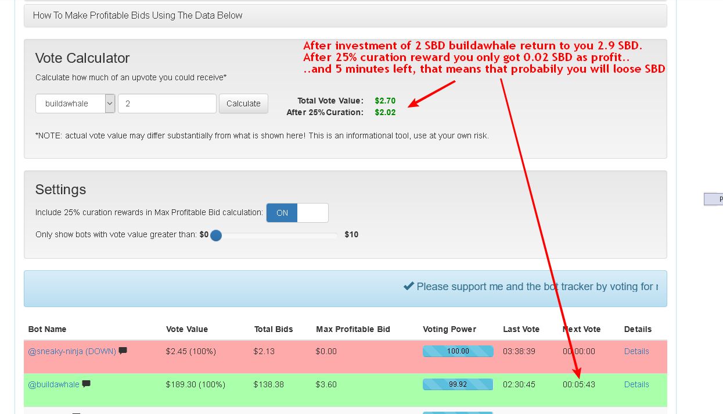The width and height of the screenshot is (723, 414).
Task: Click the bid amount input field
Action: [167, 103]
